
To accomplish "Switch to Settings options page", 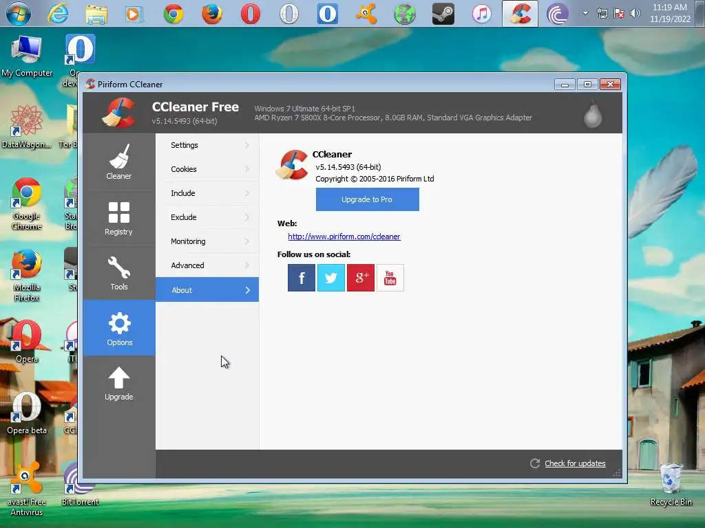I will coord(207,145).
